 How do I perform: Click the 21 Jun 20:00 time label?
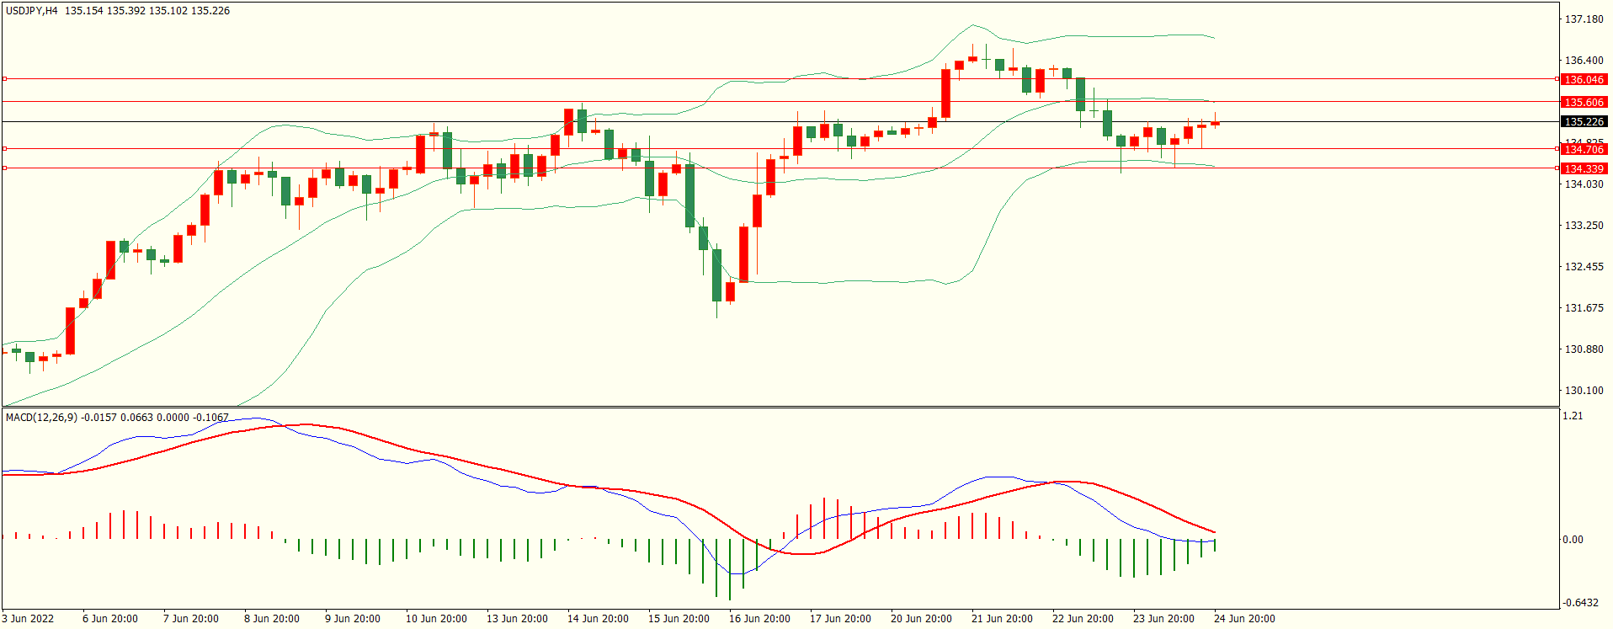1002,618
